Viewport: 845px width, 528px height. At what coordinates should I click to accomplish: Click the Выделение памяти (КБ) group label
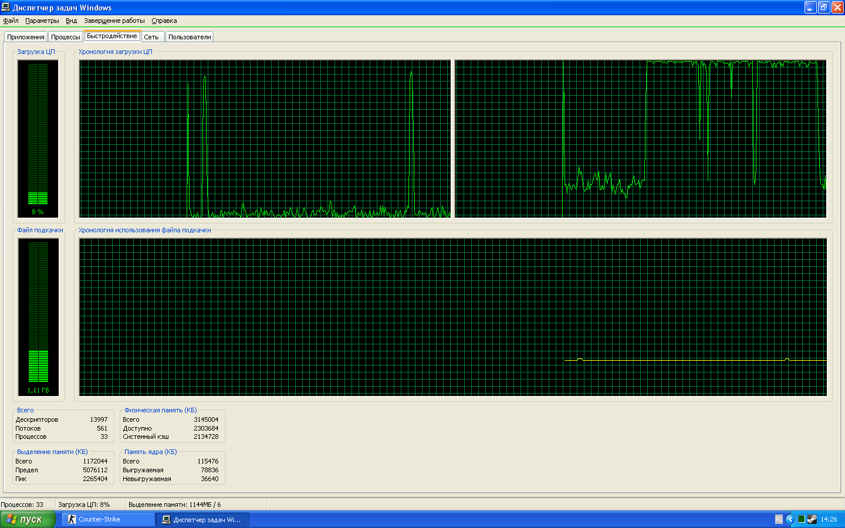click(52, 452)
